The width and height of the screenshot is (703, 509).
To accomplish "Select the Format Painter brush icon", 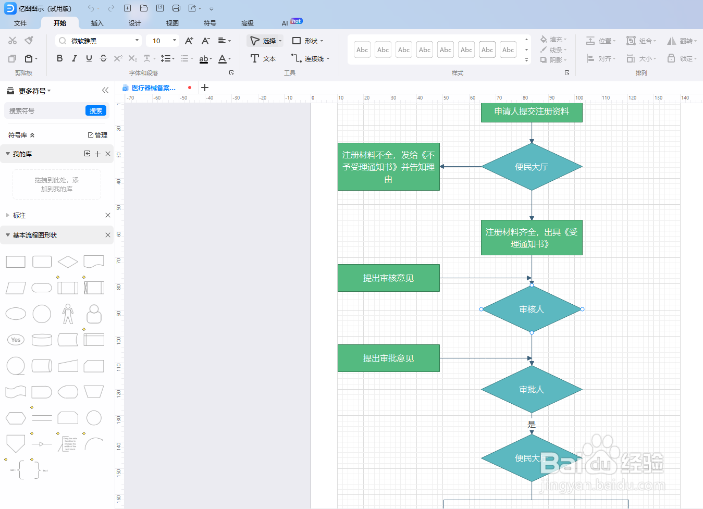I will 29,41.
